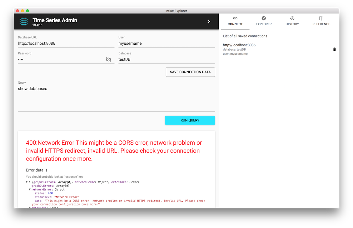353x228 pixels.
Task: Toggle password visibility eye icon
Action: pyautogui.click(x=108, y=59)
